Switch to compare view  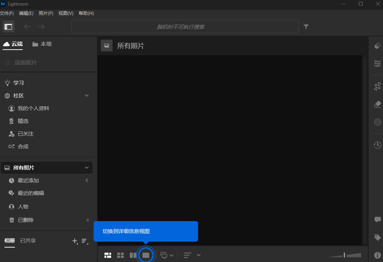(x=133, y=255)
